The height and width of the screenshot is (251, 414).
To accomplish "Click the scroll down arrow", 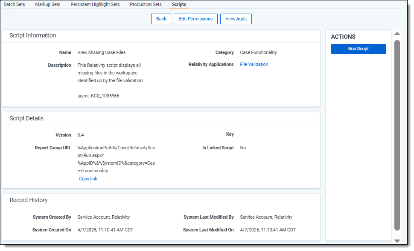I will (x=397, y=241).
